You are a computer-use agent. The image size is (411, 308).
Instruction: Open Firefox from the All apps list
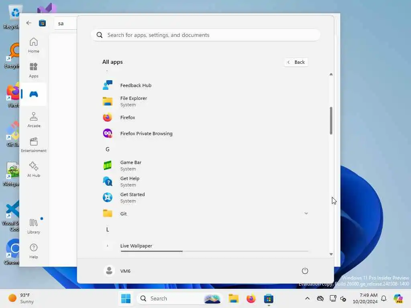(x=205, y=118)
